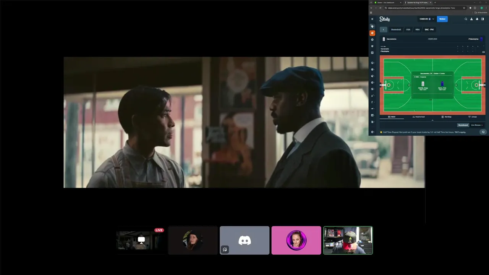The image size is (489, 275).
Task: Open the casino icon above sports in sidebar
Action: coord(372,26)
